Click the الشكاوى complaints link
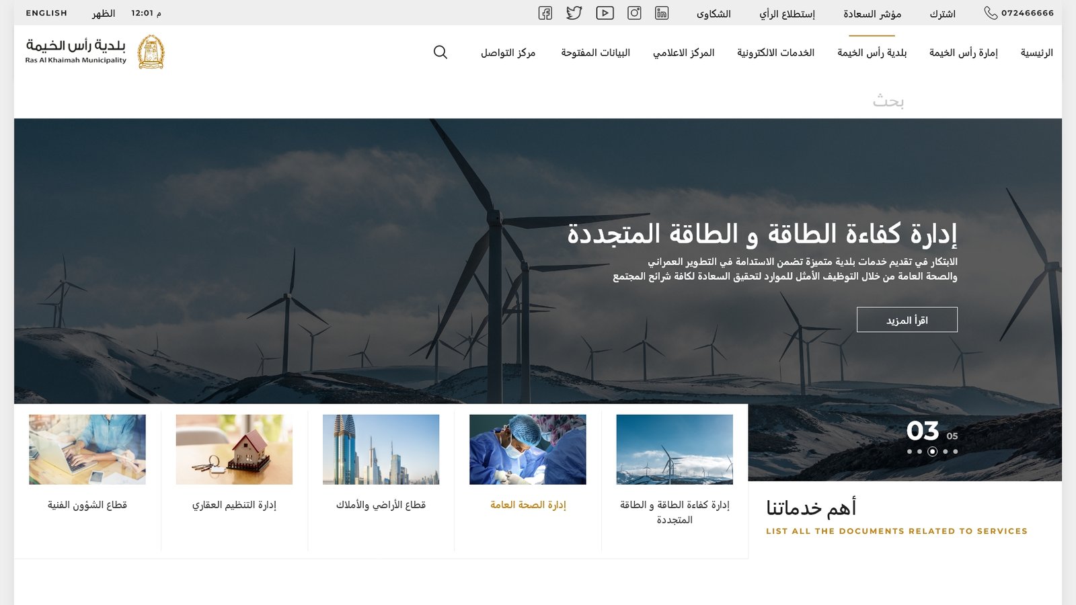 click(714, 13)
